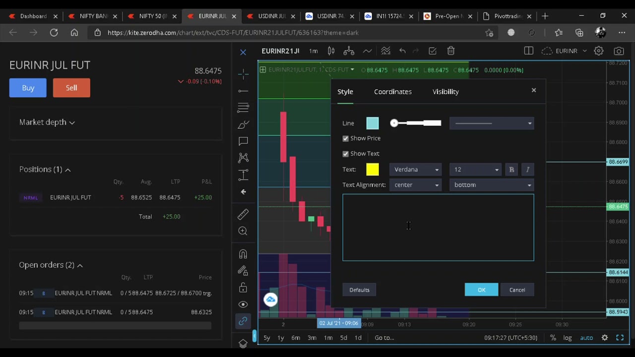Open the object tree layers icon
This screenshot has height=357, width=635.
(x=243, y=344)
